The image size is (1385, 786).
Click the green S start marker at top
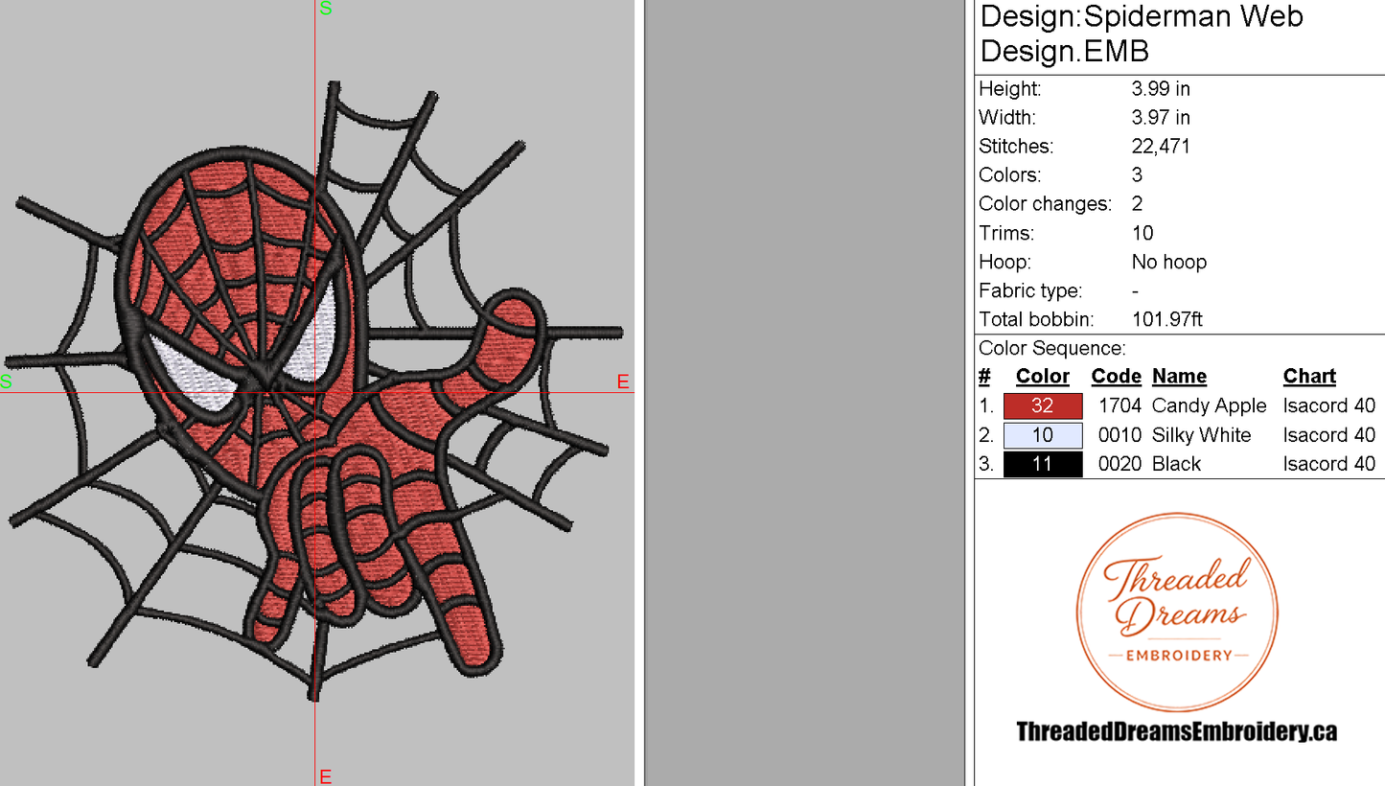326,9
